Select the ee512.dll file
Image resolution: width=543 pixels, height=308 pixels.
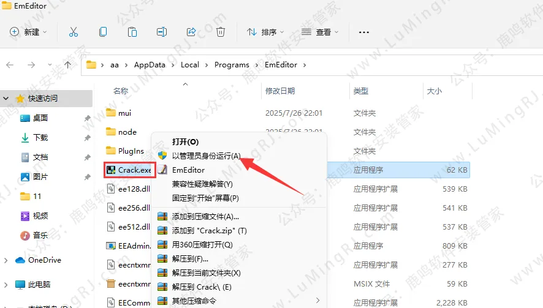click(134, 227)
